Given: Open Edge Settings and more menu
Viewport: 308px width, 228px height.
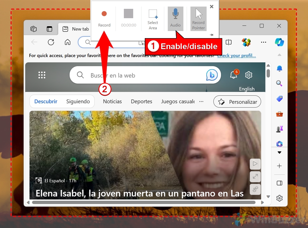Looking at the screenshot, I should pyautogui.click(x=264, y=42).
